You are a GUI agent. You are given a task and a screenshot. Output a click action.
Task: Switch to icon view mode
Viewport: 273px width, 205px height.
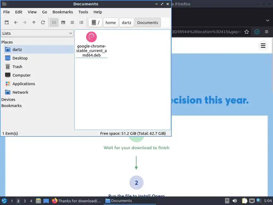click(x=54, y=22)
